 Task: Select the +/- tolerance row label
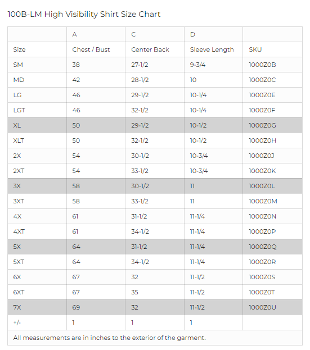coord(17,323)
